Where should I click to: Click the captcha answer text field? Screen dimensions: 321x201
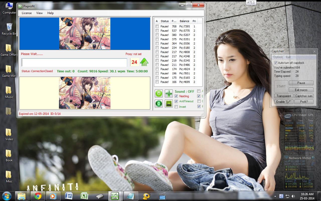[x=74, y=63]
